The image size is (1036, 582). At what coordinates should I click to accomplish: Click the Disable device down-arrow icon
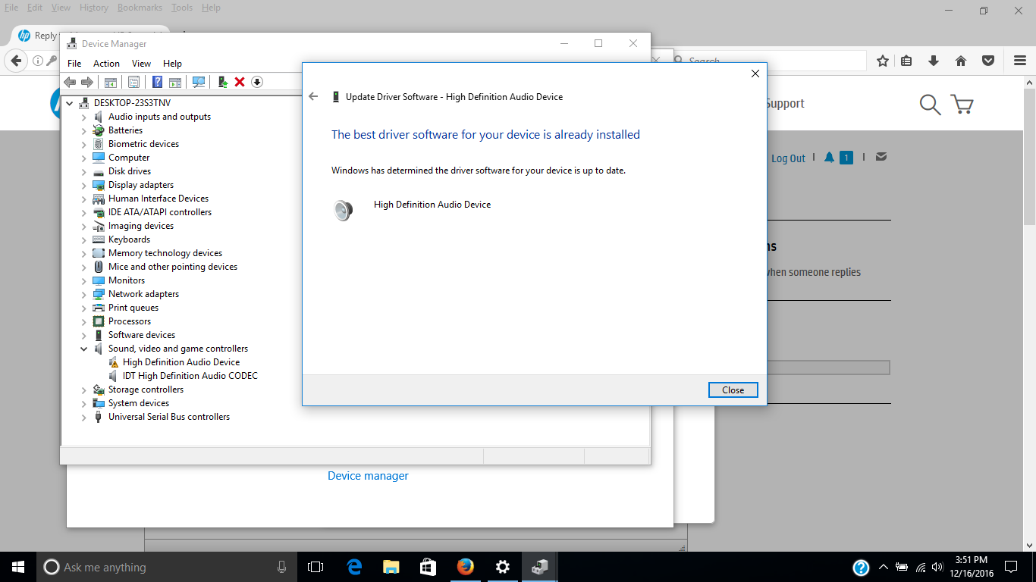pos(257,82)
